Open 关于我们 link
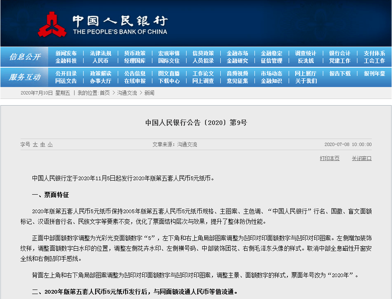Image resolution: width=392 pixels, height=299 pixels. 306,81
